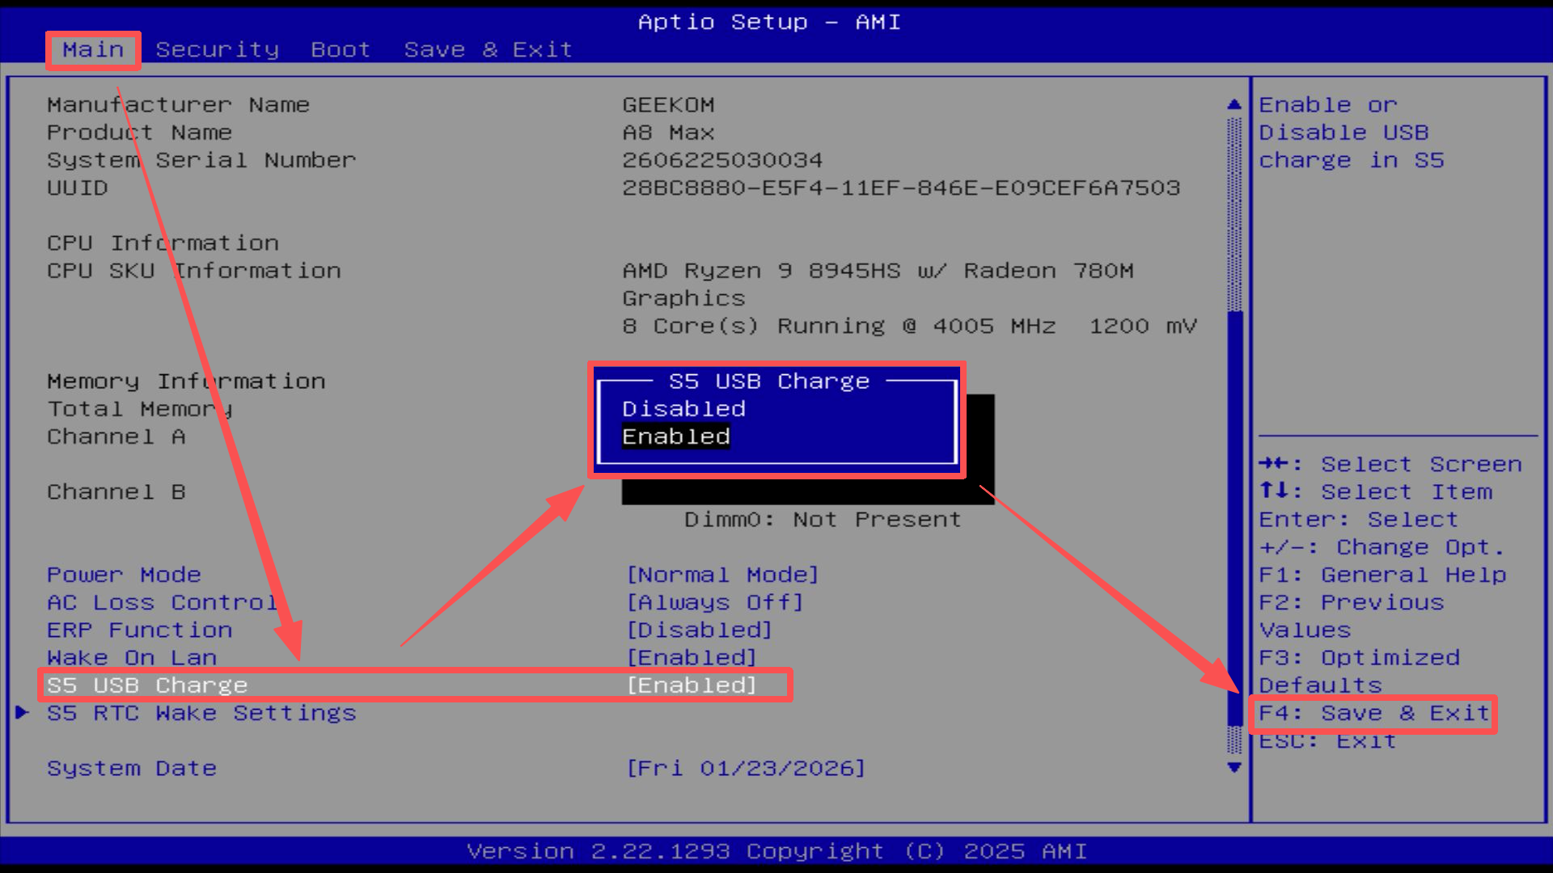Open the Save & Exit tab
Image resolution: width=1553 pixels, height=873 pixels.
(488, 49)
